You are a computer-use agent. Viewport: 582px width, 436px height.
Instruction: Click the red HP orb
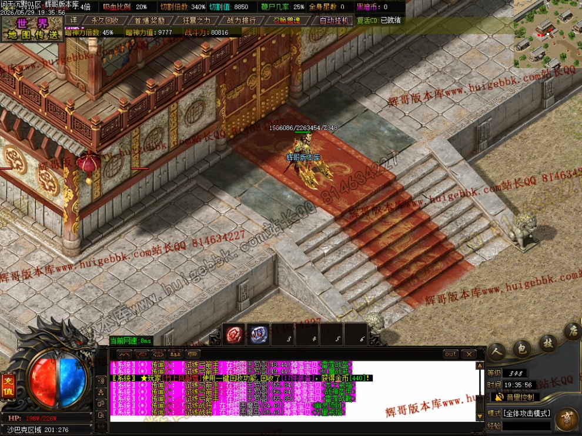[43, 381]
